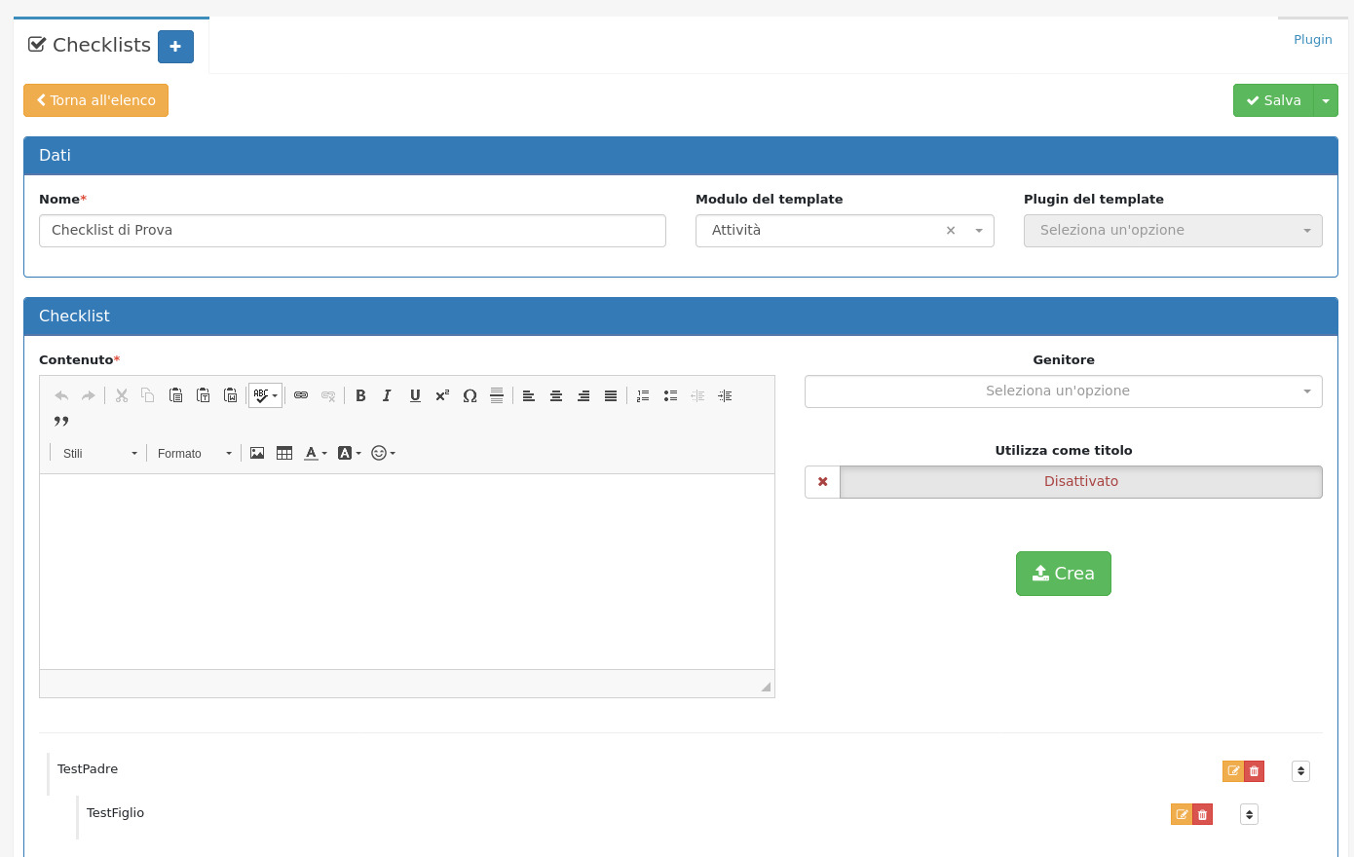The height and width of the screenshot is (857, 1354).
Task: Open the Genitore dropdown
Action: tap(1064, 391)
